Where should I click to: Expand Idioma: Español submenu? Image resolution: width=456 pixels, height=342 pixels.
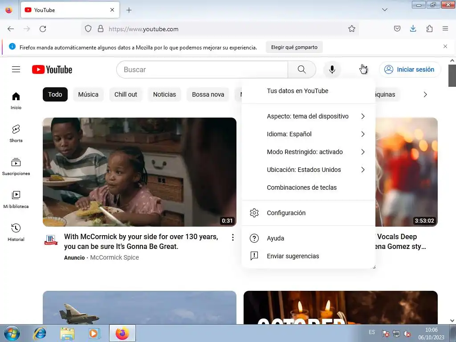(x=309, y=134)
